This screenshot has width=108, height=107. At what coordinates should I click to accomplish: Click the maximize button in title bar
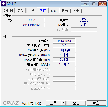(x=94, y=4)
